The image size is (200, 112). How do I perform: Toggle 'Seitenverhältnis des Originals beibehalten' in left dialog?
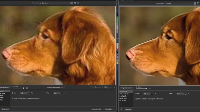[x=13, y=98]
